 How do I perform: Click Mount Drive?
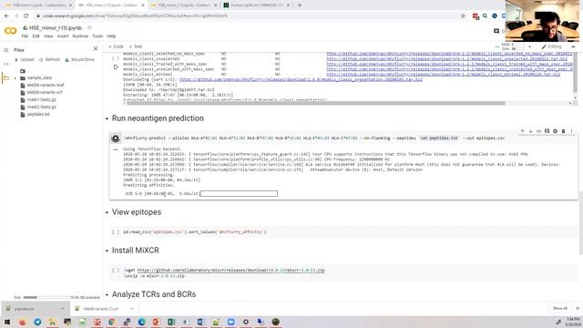point(79,59)
